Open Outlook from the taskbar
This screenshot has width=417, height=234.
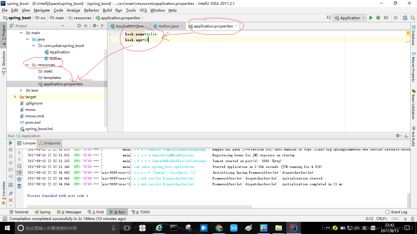(204, 228)
